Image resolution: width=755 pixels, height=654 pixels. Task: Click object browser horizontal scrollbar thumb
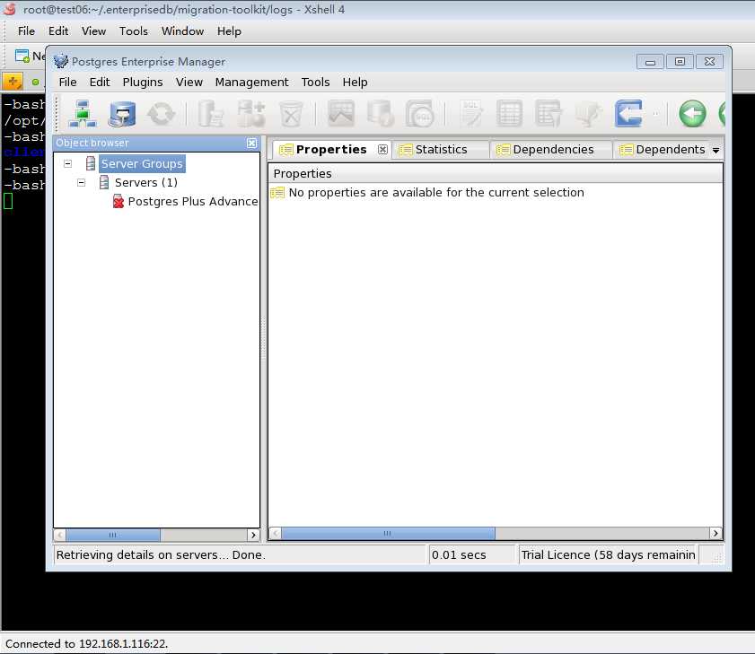coord(113,535)
